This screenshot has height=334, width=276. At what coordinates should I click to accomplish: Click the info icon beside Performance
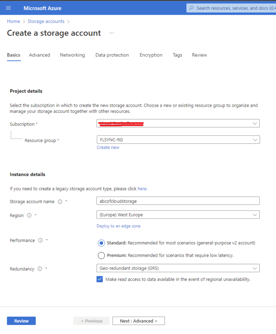tap(40, 241)
